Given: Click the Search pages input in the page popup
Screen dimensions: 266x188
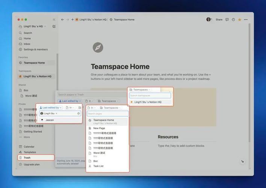Looking at the screenshot, I should pyautogui.click(x=108, y=114).
